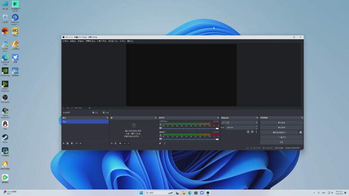Open the Help menu
349x196 pixels.
click(x=130, y=41)
